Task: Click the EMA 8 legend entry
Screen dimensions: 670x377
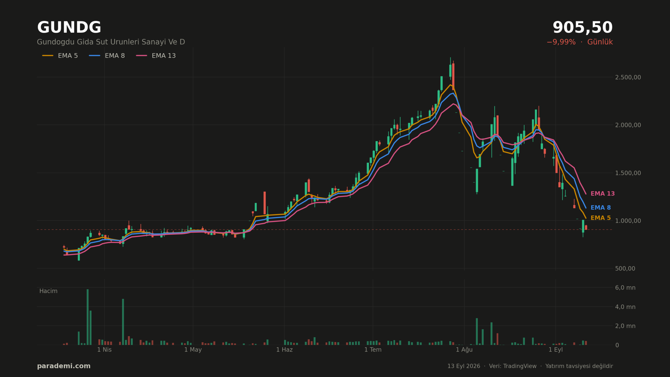Action: [x=107, y=56]
